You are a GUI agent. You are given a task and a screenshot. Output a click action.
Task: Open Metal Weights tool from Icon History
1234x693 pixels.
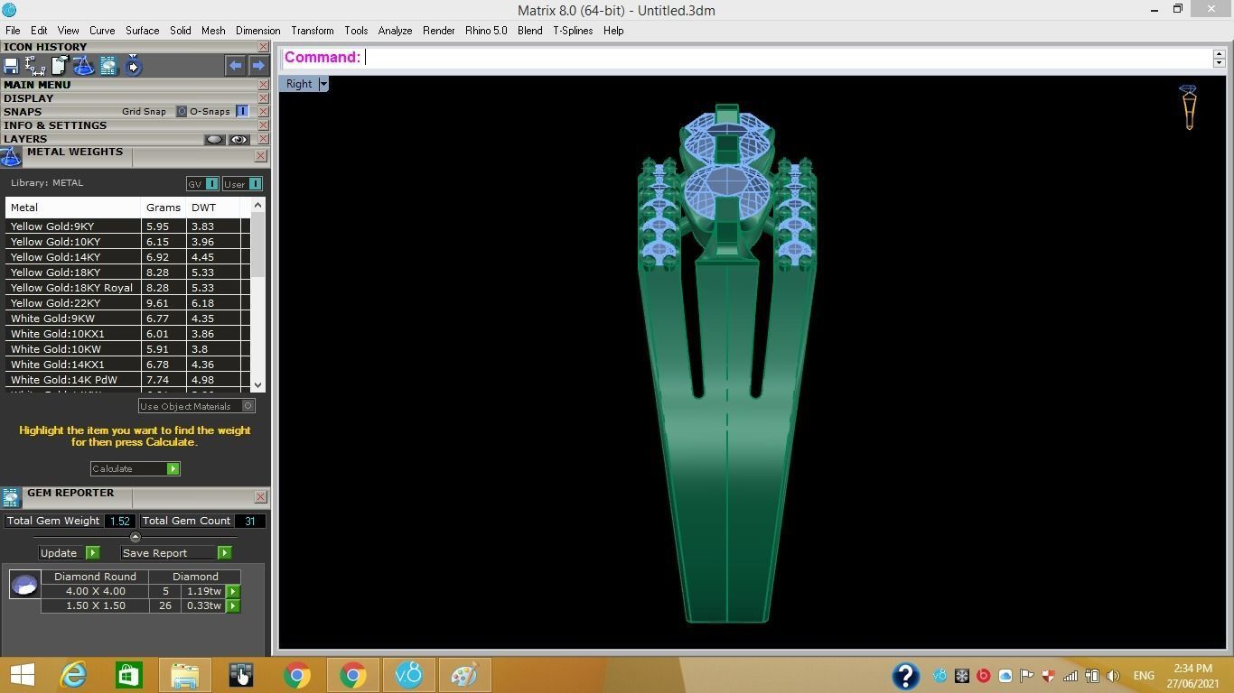coord(83,66)
